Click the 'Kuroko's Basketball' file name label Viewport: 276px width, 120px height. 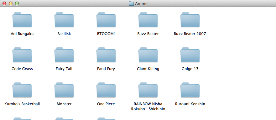point(22,104)
